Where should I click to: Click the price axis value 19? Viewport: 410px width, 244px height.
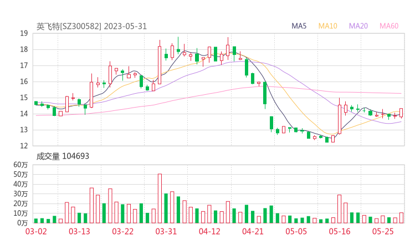(24, 33)
